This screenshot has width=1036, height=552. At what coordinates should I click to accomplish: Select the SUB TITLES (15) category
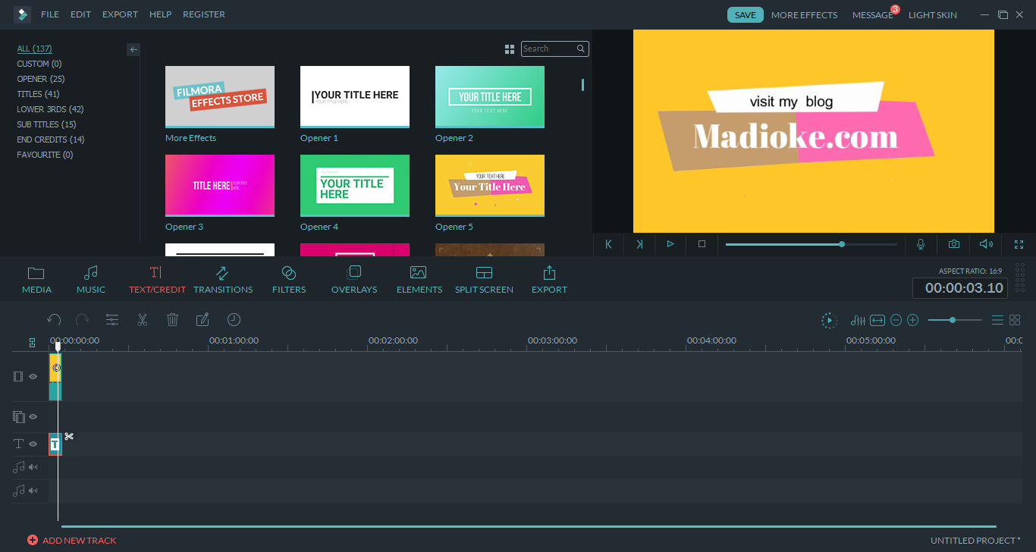[47, 124]
